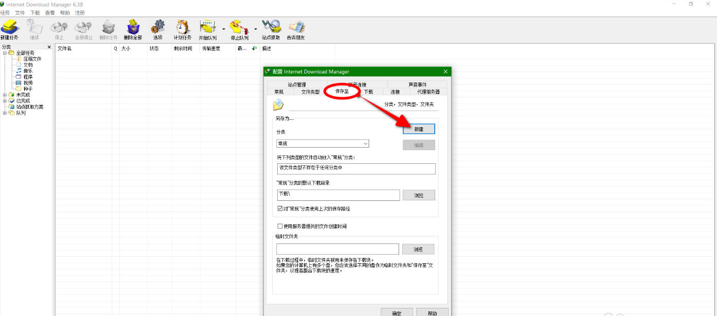Expand the 已完成 tree node
Screen dimensions: 717x316
(5, 101)
